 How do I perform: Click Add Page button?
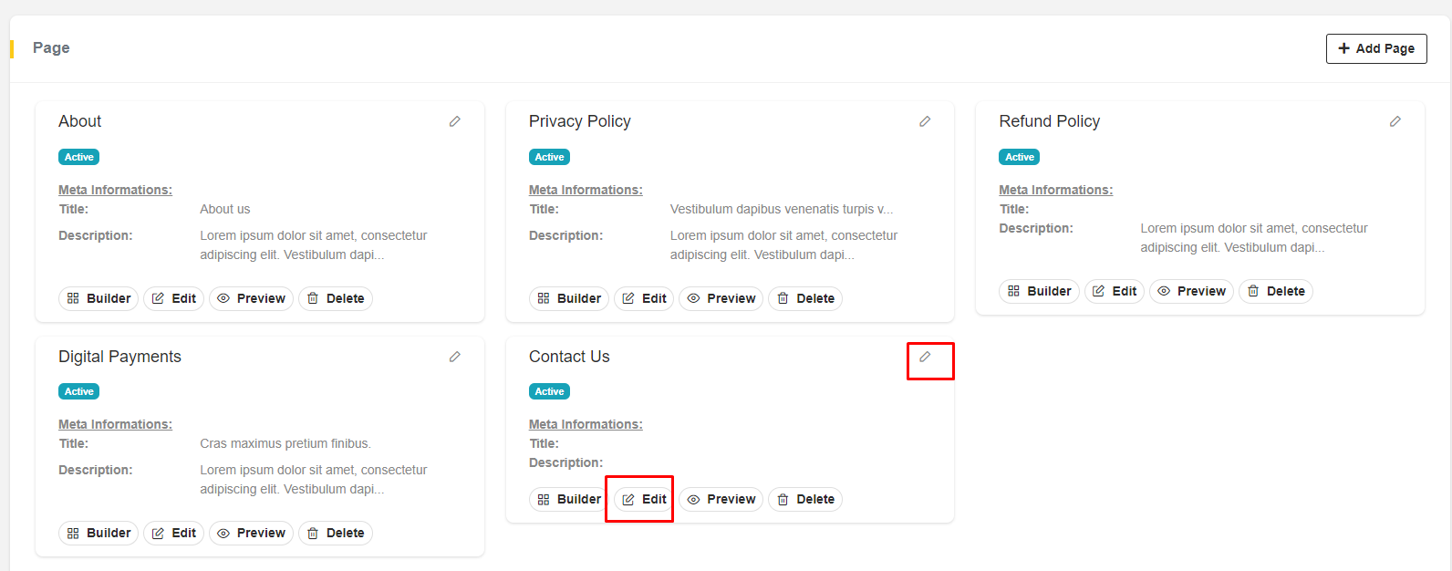(1376, 48)
